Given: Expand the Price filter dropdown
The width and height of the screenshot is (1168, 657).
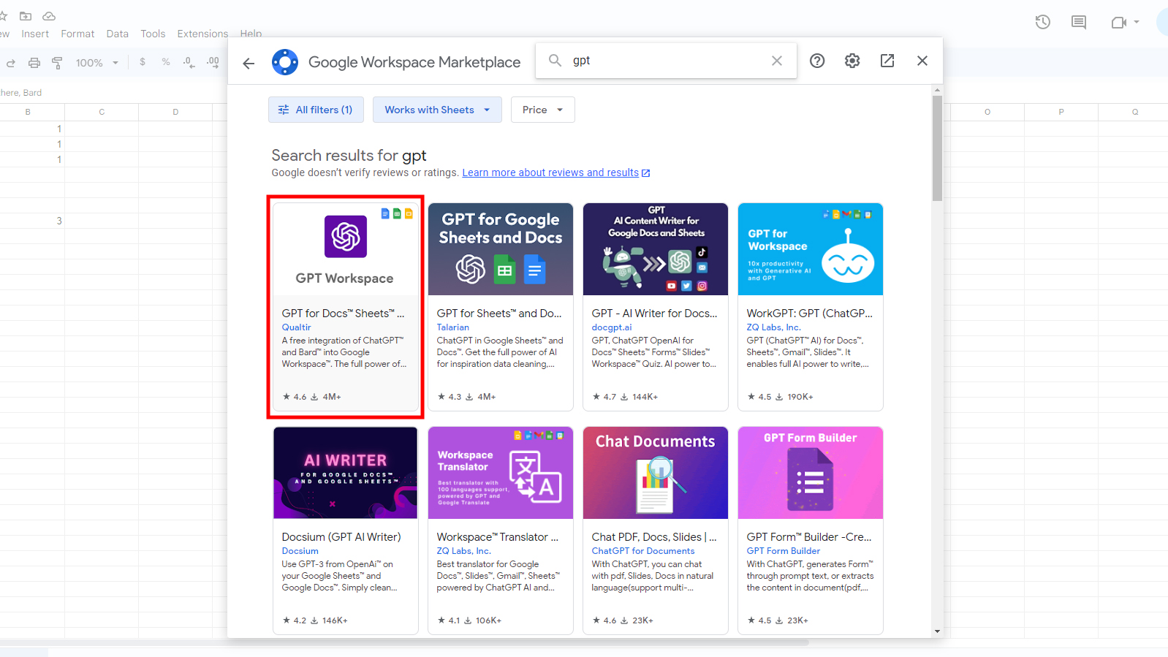Looking at the screenshot, I should coord(542,110).
